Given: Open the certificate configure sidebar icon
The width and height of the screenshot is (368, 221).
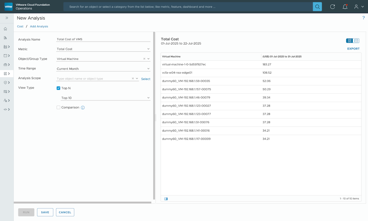Looking at the screenshot, I should (x=5, y=91).
